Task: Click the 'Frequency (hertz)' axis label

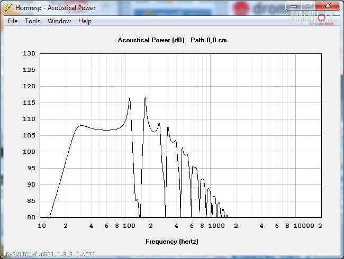Action: pyautogui.click(x=172, y=242)
